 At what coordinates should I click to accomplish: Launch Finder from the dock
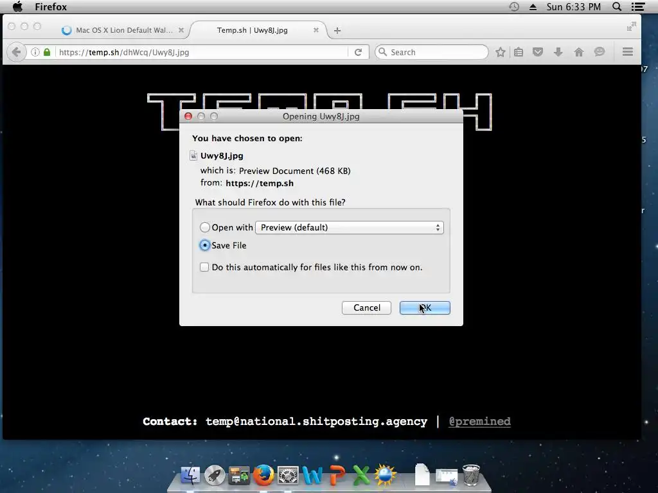190,475
